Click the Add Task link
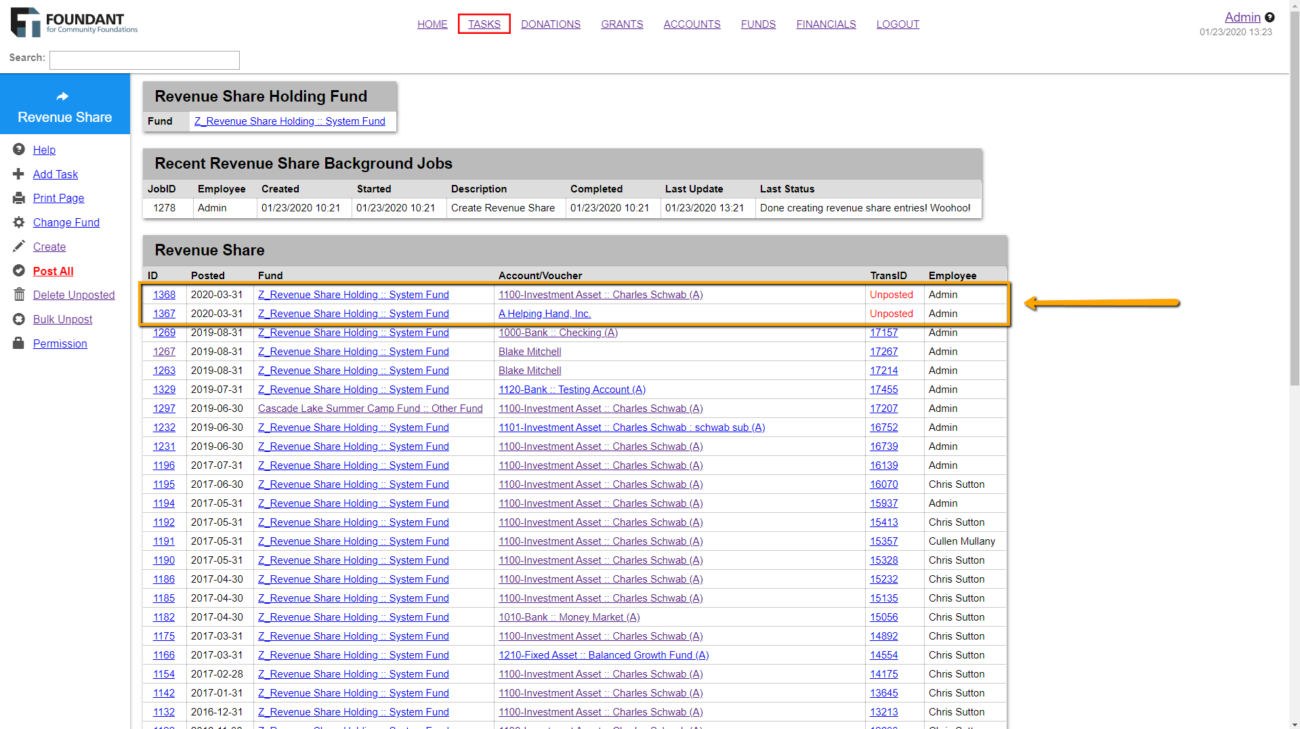1300x729 pixels. (x=56, y=174)
